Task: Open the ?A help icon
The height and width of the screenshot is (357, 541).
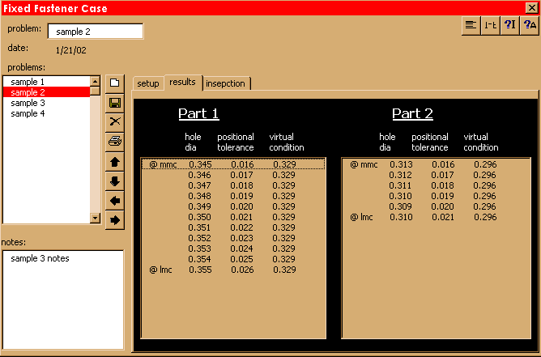Action: 530,25
